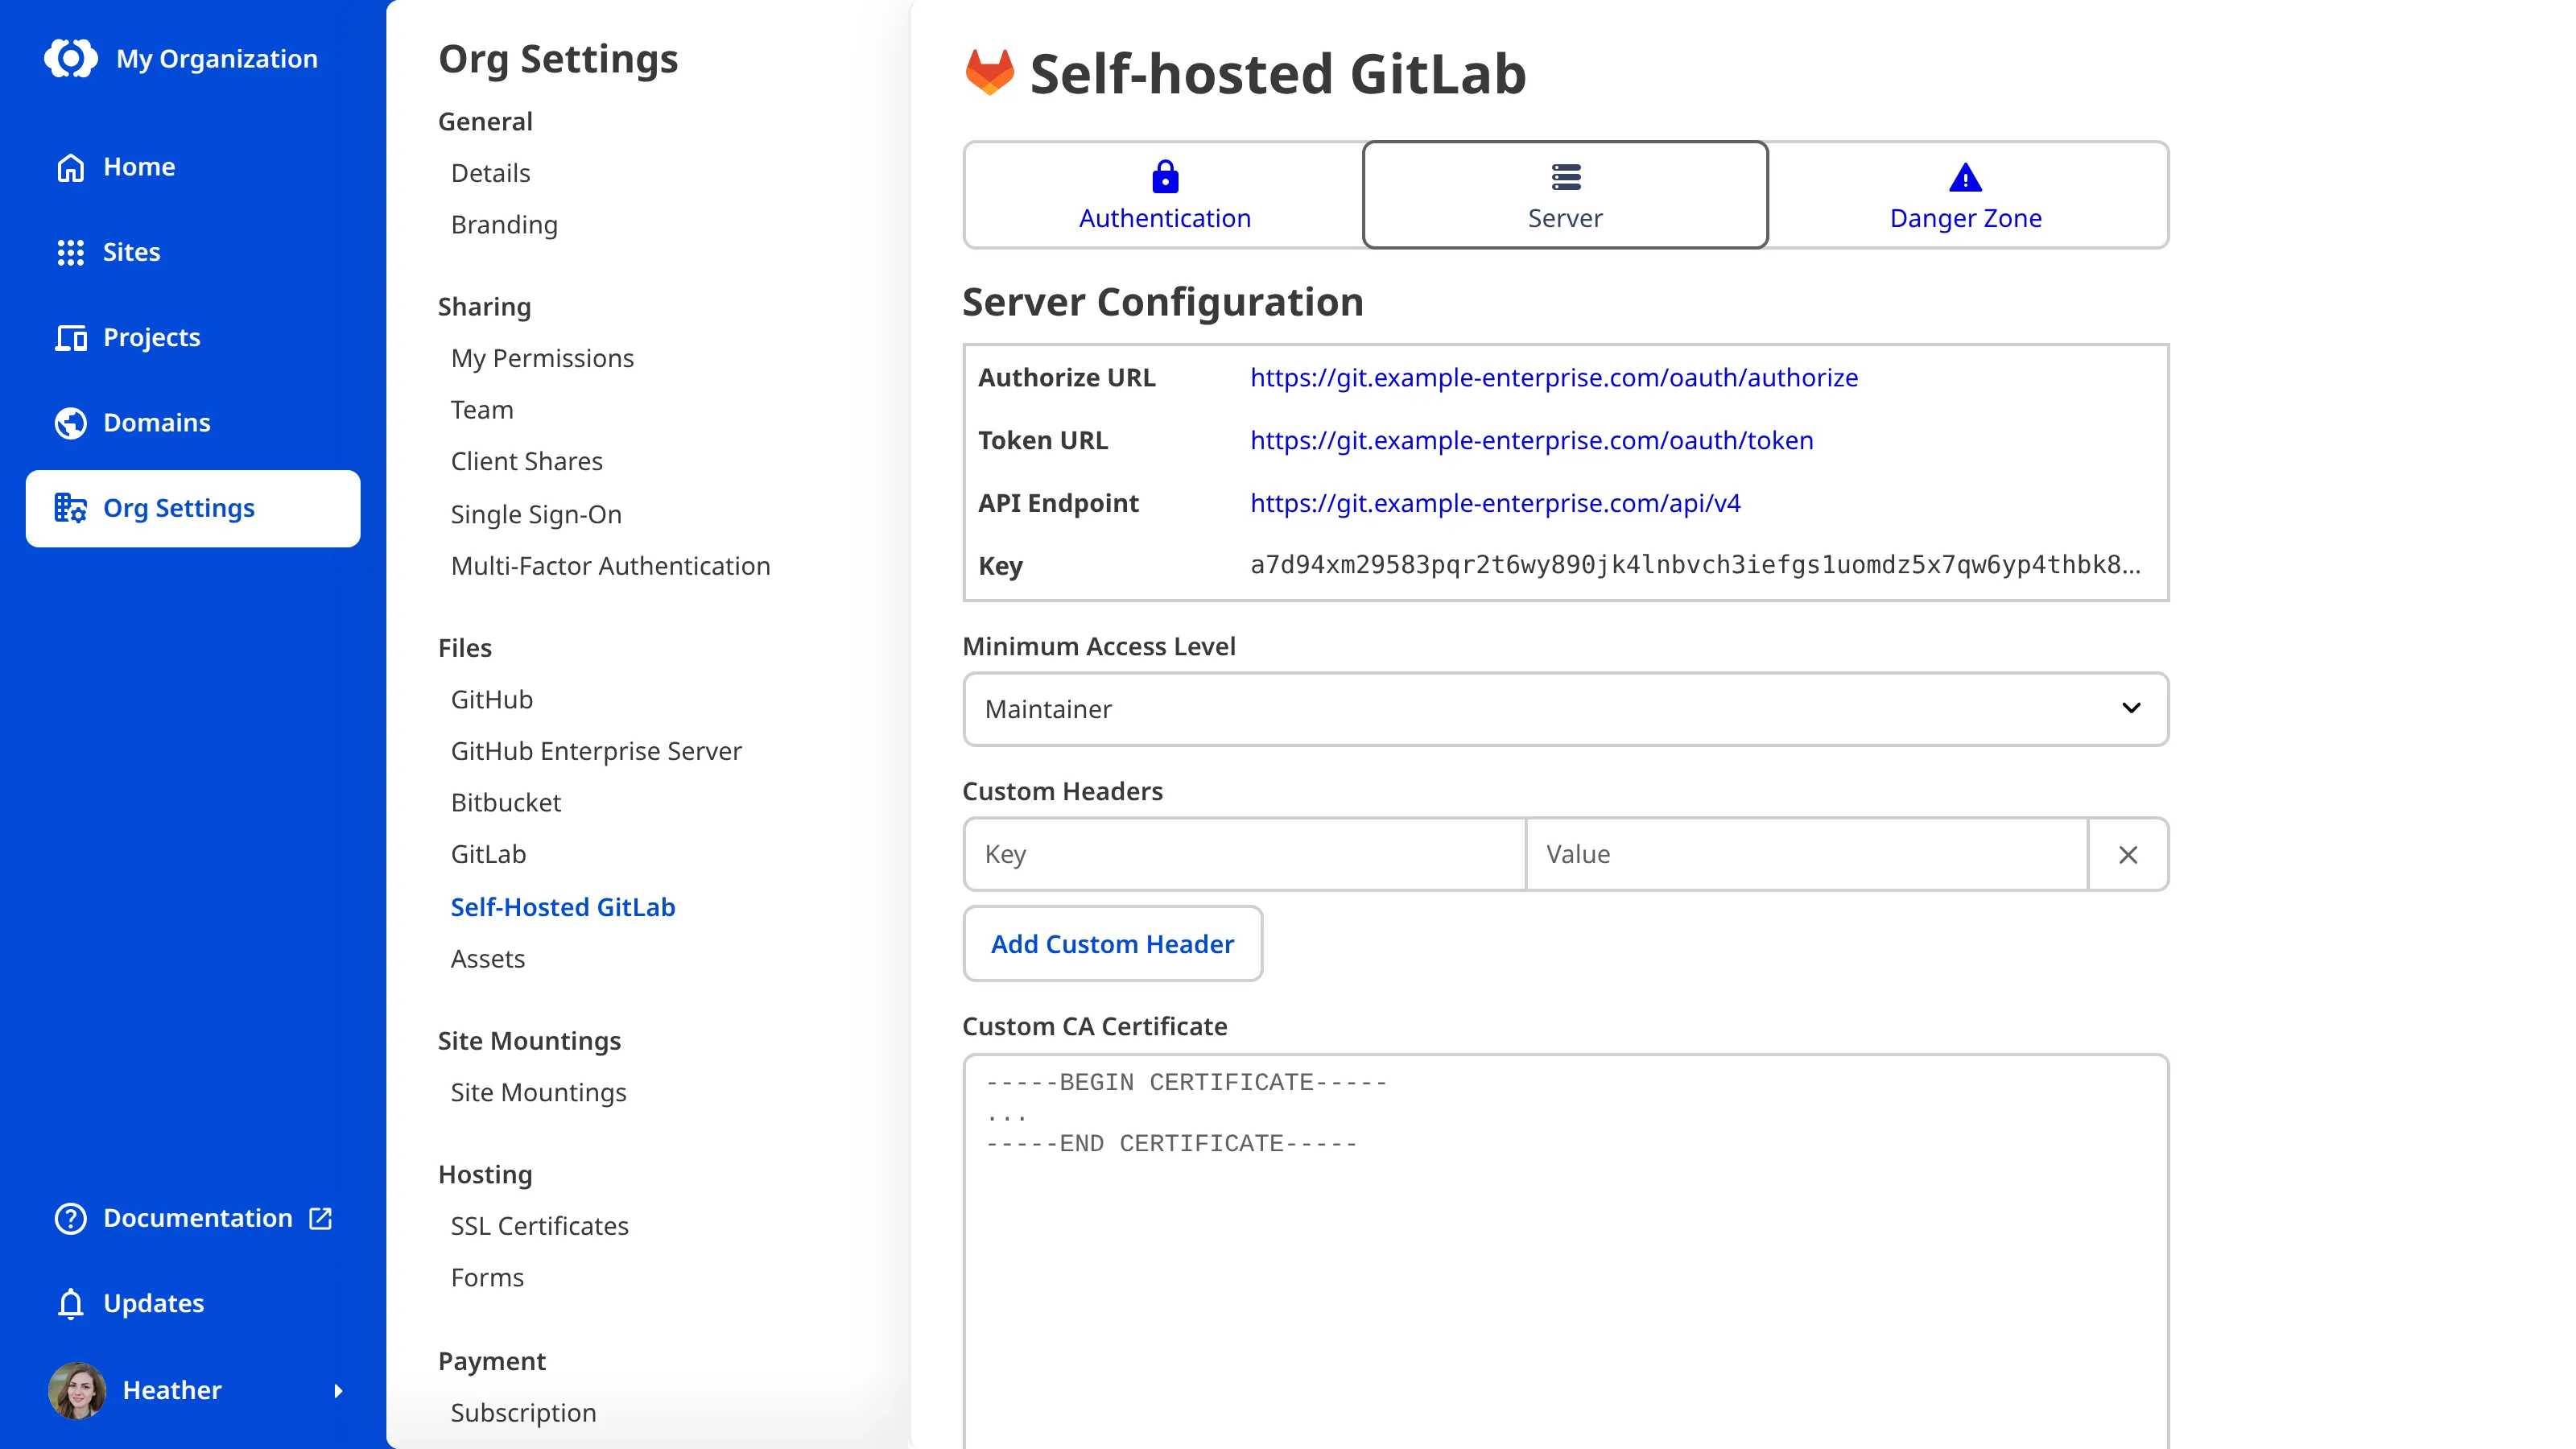Open Forms settings
This screenshot has width=2576, height=1449.
(487, 1278)
